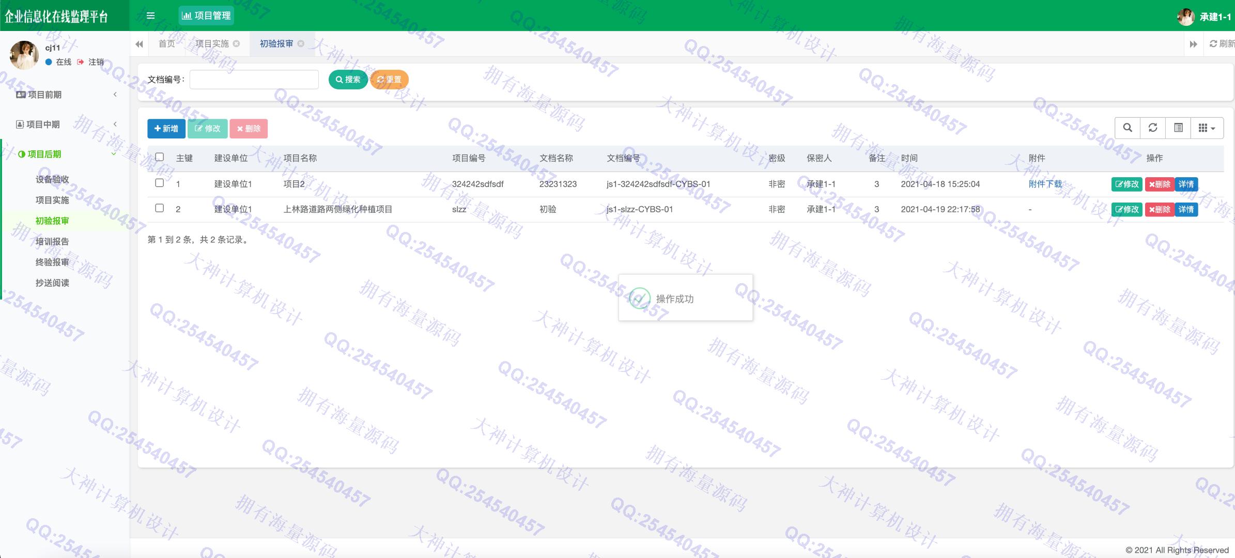Click the toolbar 修改 button
The image size is (1235, 558).
[x=207, y=128]
